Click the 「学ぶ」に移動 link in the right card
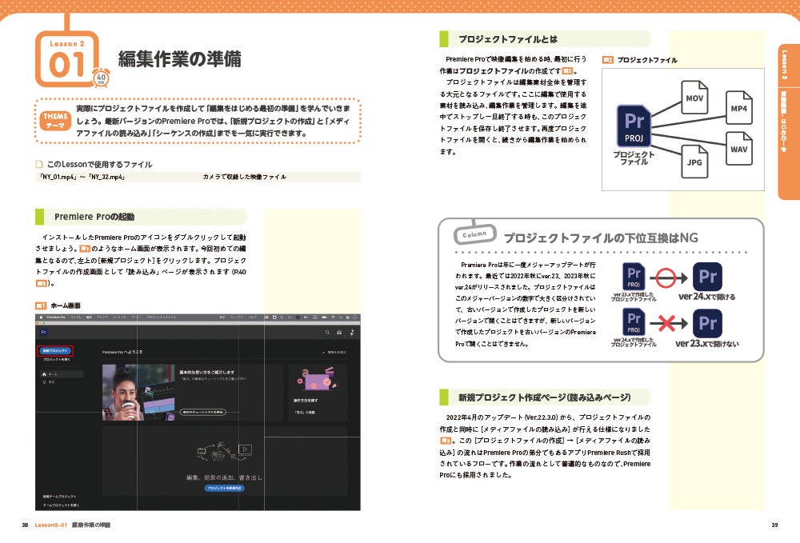The width and height of the screenshot is (800, 543). click(x=305, y=412)
